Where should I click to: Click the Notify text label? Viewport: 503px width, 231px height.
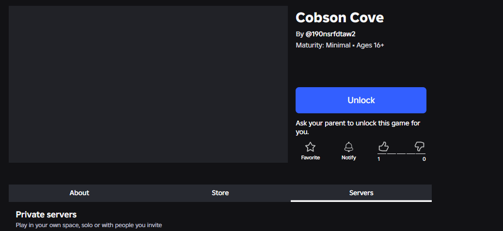click(349, 157)
